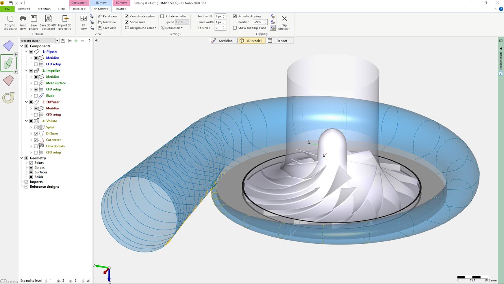Open the Background color dropdown
Screen dimensions: 504x284
141,28
